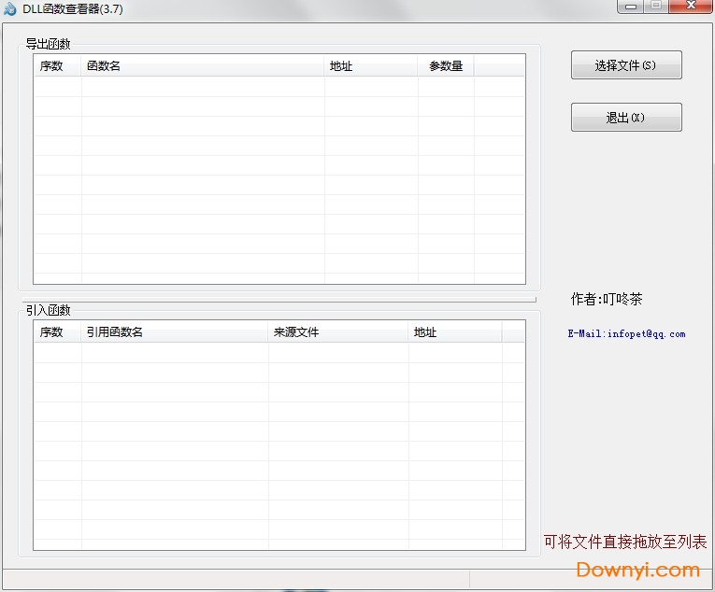Click inside the empty 导出函数 list area
Viewport: 715px width, 592px height.
click(279, 177)
